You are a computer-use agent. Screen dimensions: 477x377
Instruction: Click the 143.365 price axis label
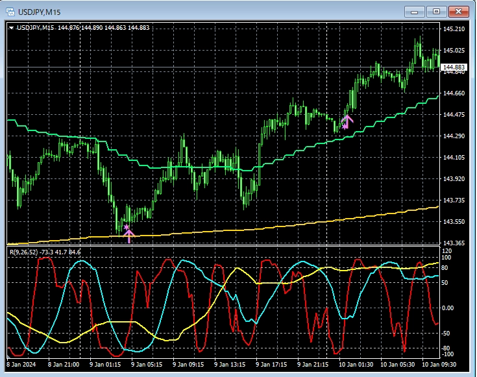454,243
